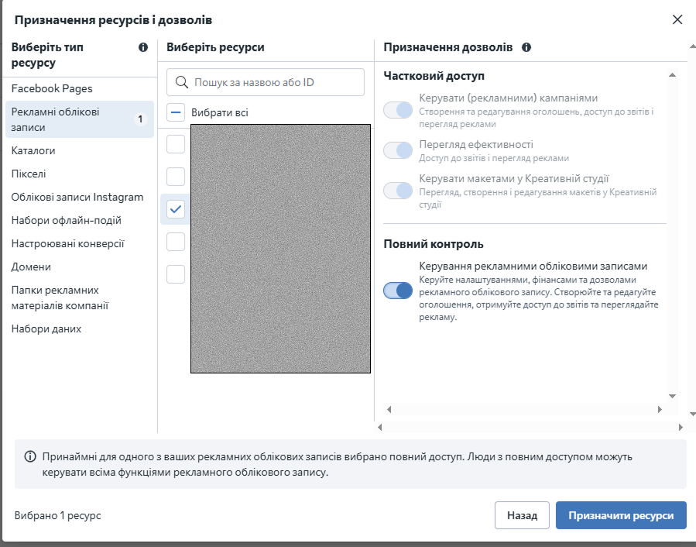
Task: Toggle 'Керувати макетами у Креативній студії' switch
Action: 398,191
